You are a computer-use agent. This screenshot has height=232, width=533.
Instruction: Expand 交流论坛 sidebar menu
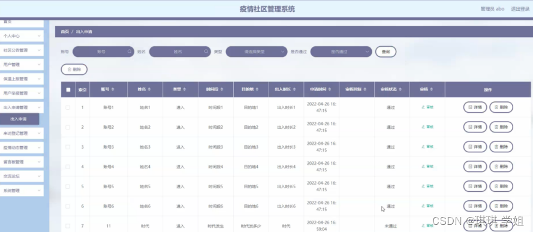22,176
